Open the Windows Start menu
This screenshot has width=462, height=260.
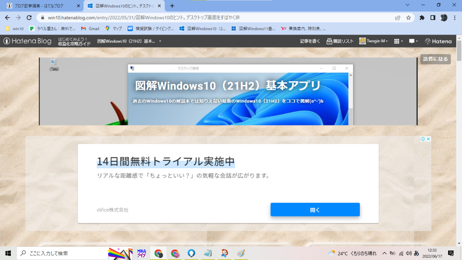tap(8, 253)
